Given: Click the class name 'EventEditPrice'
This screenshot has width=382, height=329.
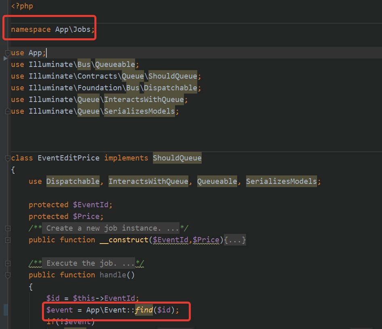Looking at the screenshot, I should click(x=69, y=158).
